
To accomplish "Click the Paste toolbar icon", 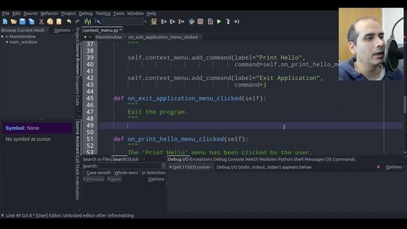I will click(59, 22).
